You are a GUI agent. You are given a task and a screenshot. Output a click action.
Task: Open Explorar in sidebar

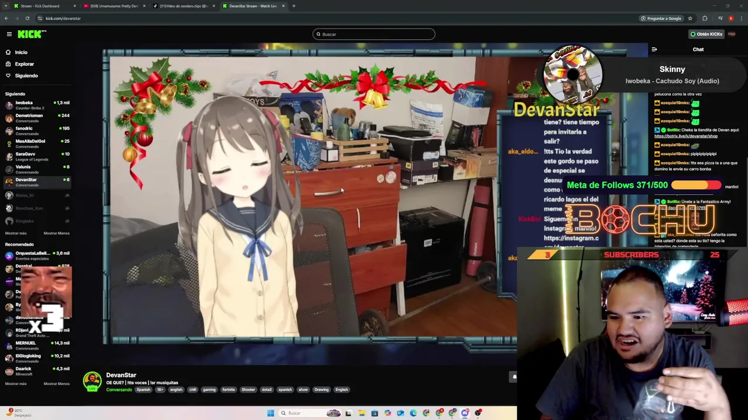[x=25, y=64]
